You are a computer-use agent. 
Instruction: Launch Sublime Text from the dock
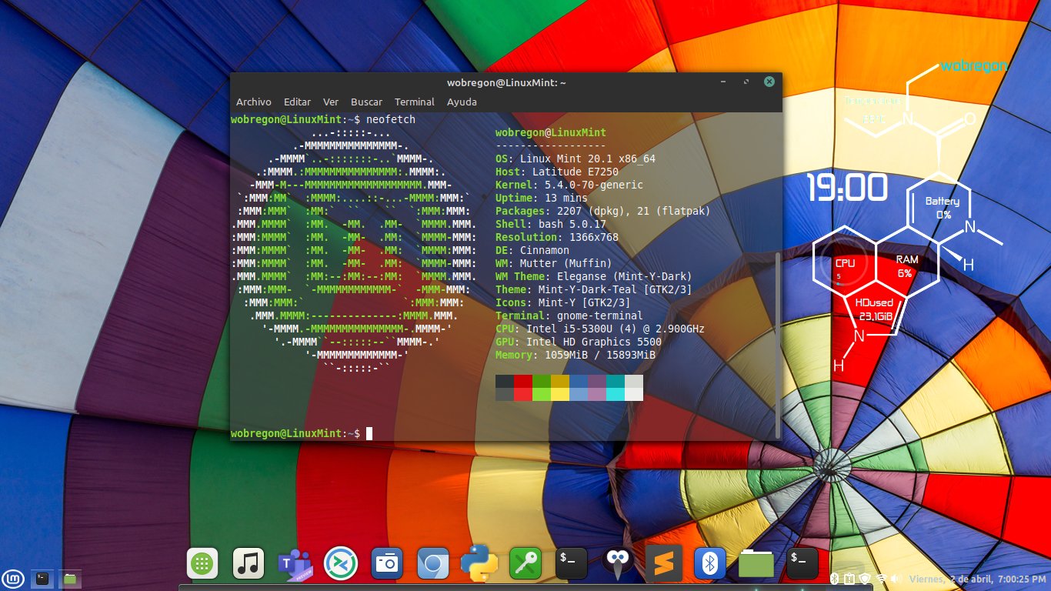point(664,564)
